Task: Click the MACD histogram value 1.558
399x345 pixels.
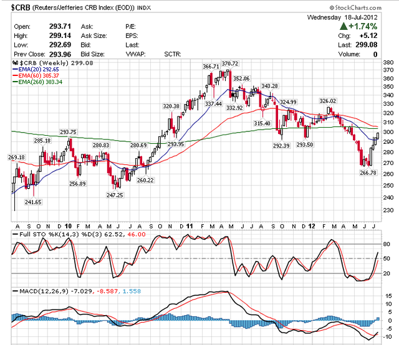Action: pos(132,291)
